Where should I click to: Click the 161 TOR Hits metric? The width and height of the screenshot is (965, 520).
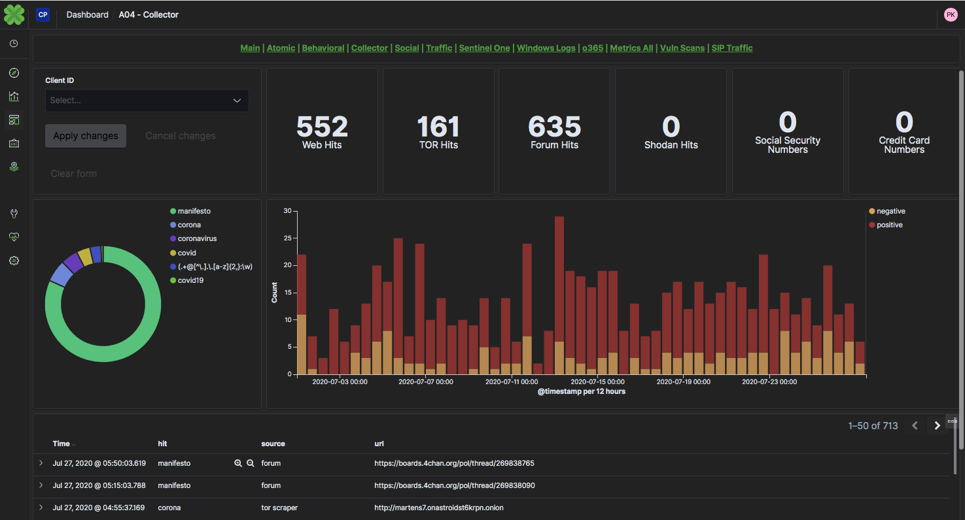(438, 131)
